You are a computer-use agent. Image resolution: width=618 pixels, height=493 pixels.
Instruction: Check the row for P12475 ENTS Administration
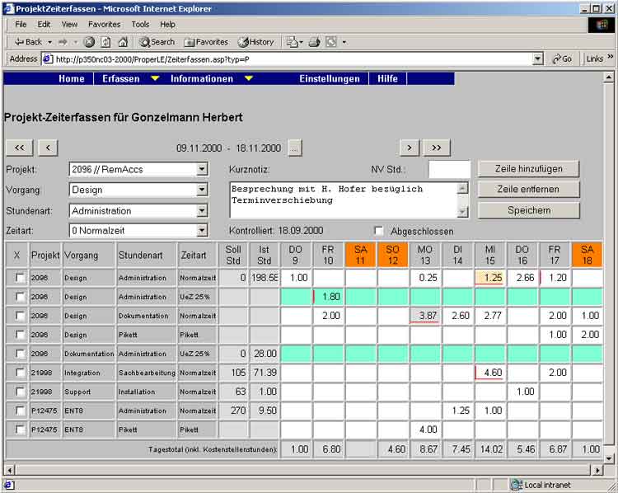pos(19,411)
